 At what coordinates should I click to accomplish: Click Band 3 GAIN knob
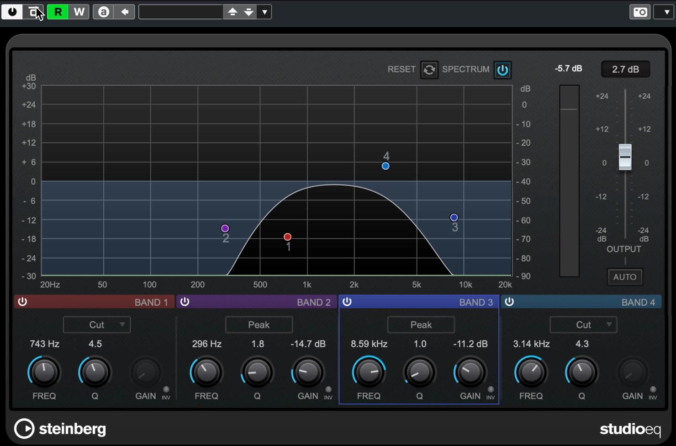tap(470, 372)
